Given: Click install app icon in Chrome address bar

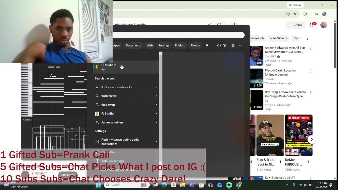Looking at the screenshot, I should (288, 14).
